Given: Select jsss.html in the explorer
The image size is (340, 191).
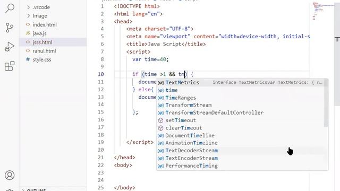Looking at the screenshot, I should pyautogui.click(x=53, y=42).
